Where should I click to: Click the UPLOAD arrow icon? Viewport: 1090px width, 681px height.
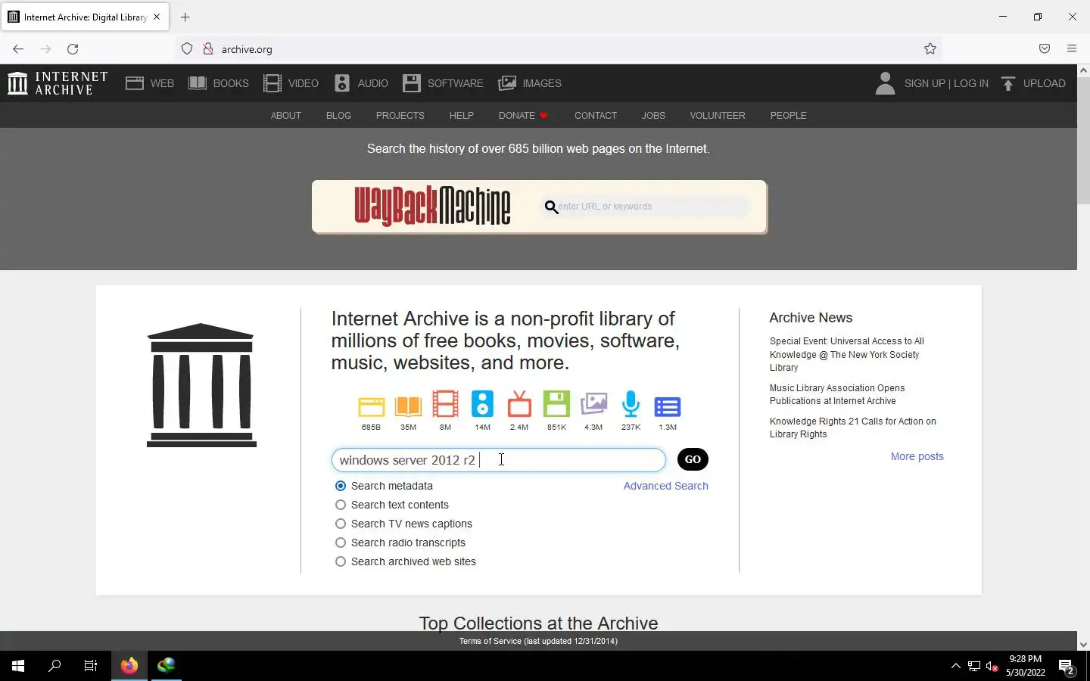[x=1008, y=83]
